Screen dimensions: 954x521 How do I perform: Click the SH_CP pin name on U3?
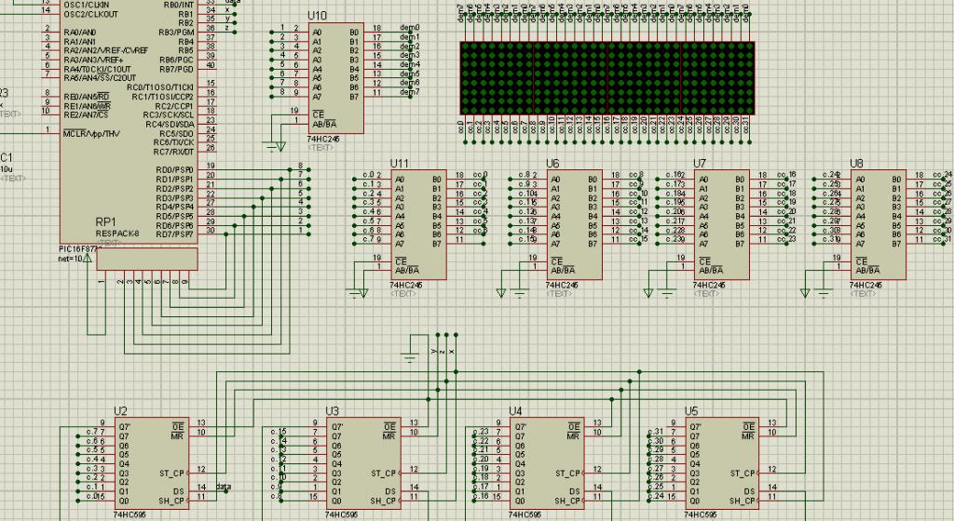tap(383, 501)
